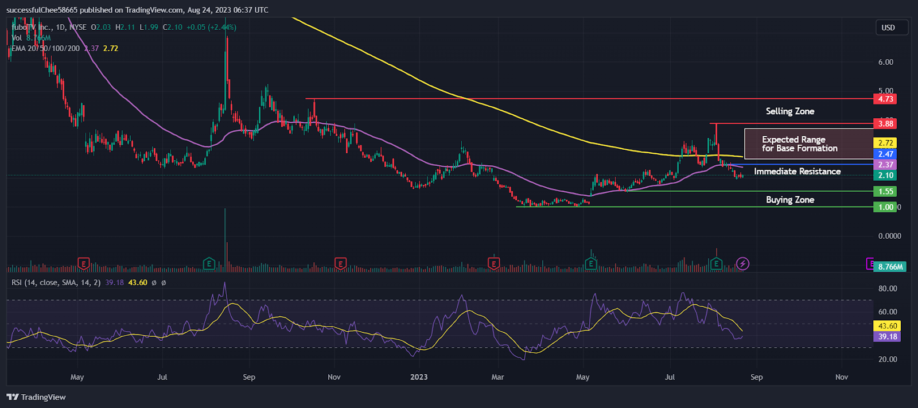The image size is (918, 408).
Task: Click the 80.00 label on the RSI axis
Action: click(x=888, y=289)
